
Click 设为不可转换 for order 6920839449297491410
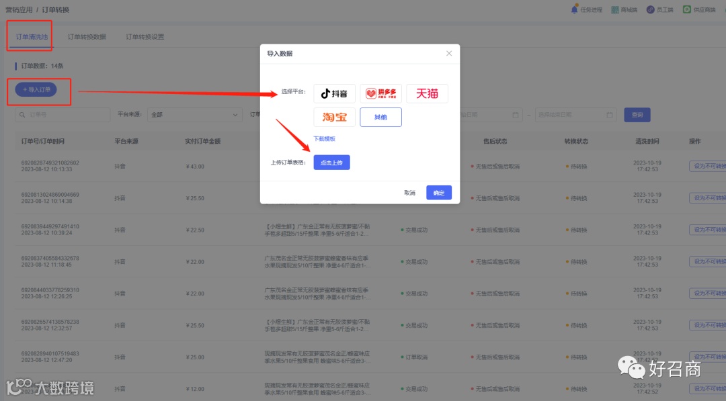(x=709, y=230)
